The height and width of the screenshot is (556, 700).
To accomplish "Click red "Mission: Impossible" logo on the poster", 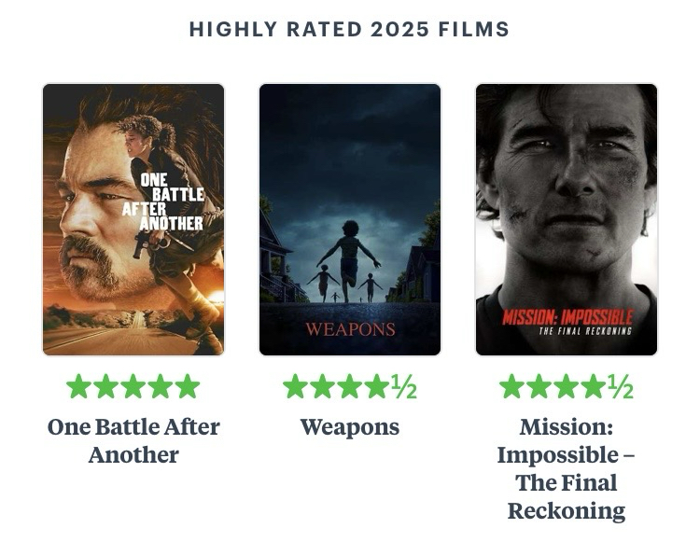I will (x=567, y=317).
